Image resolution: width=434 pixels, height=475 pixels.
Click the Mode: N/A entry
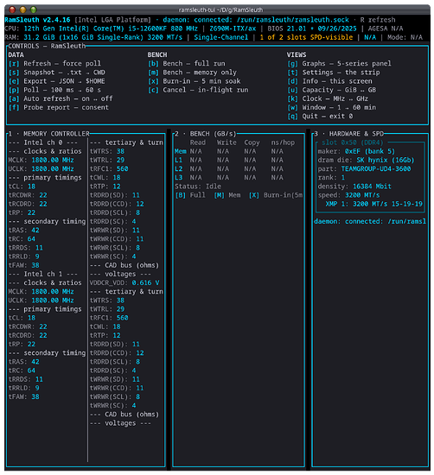tap(405, 37)
